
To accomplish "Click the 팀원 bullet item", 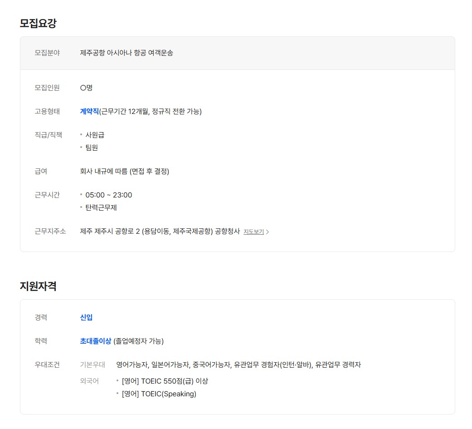I will click(x=92, y=148).
